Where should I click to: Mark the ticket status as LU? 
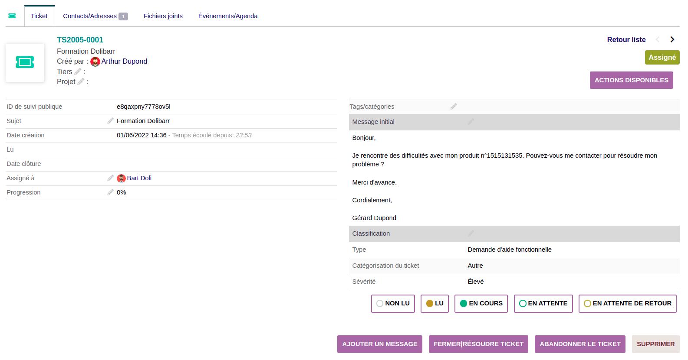(435, 304)
